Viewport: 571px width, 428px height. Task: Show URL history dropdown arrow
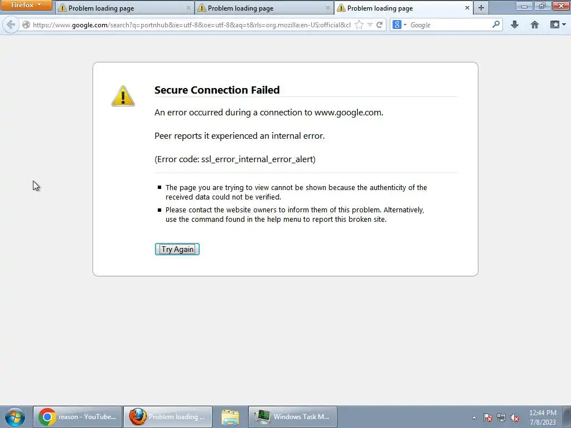(370, 25)
